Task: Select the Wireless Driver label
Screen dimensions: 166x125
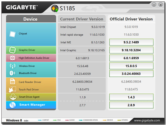Action: tap(27, 66)
